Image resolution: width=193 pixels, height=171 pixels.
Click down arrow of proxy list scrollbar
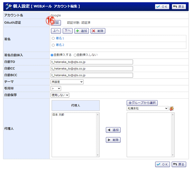point(97,155)
